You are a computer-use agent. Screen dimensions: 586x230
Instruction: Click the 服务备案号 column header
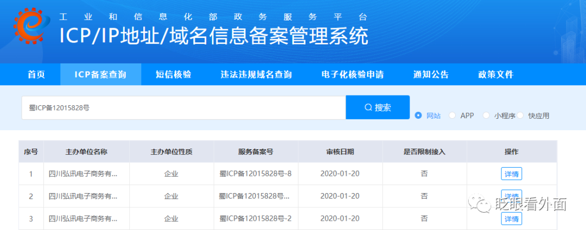(x=256, y=151)
